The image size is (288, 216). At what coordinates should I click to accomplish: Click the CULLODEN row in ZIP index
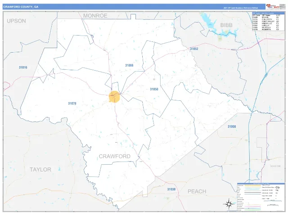tap(266, 19)
